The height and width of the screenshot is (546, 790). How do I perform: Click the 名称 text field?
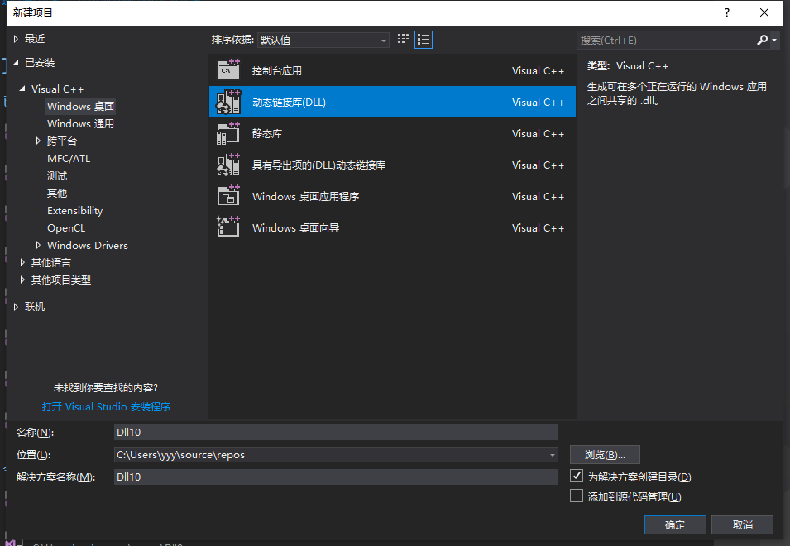pyautogui.click(x=336, y=432)
